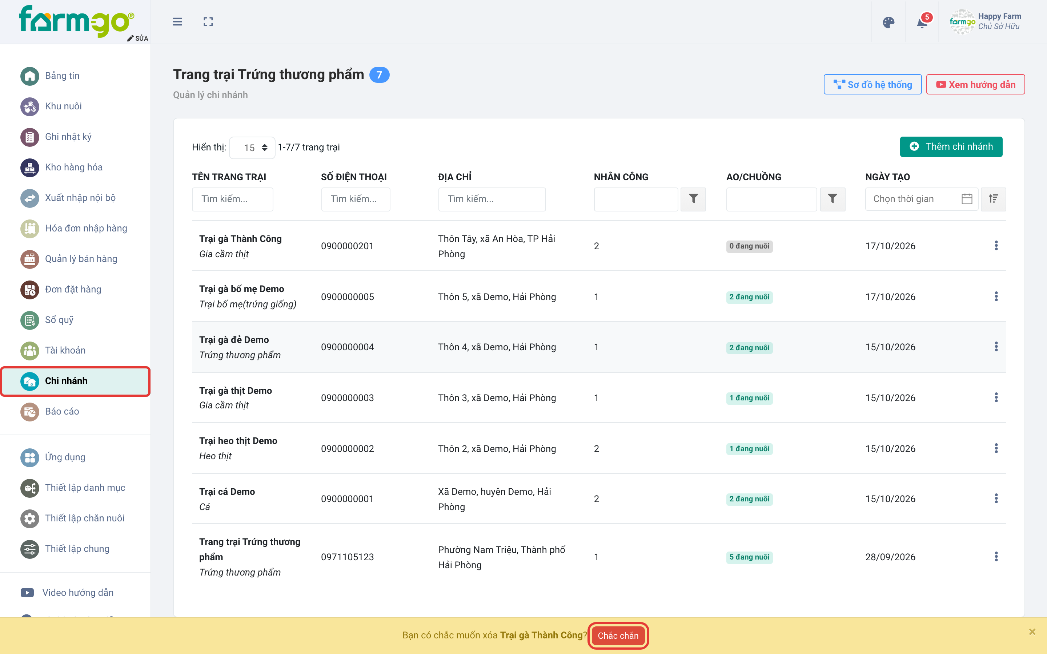Click the Số điện thoại search field
1047x654 pixels.
coord(356,199)
